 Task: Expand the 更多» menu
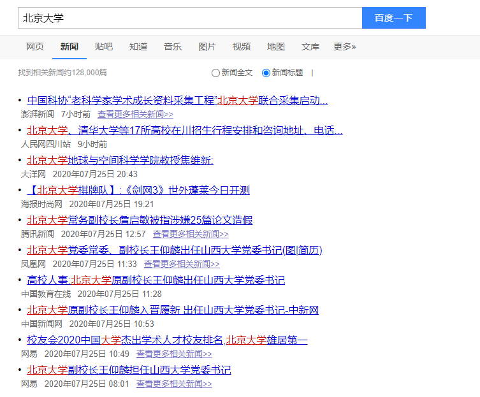click(344, 47)
